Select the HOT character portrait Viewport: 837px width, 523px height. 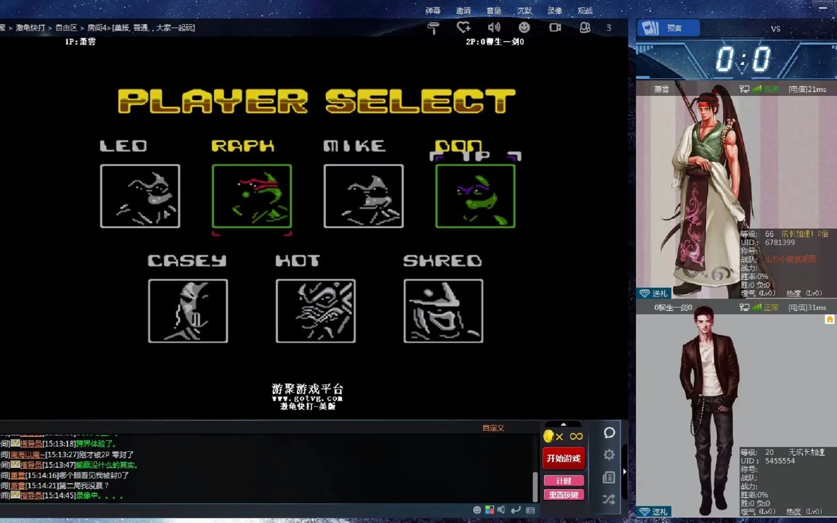(315, 311)
